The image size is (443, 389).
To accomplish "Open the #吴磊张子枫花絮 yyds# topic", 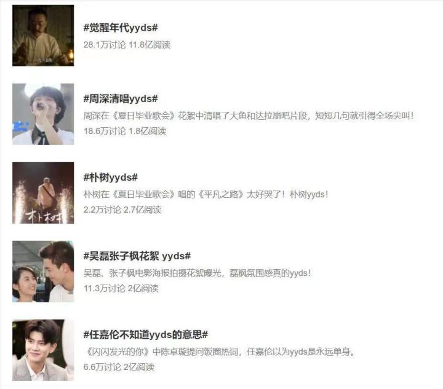I will click(137, 256).
